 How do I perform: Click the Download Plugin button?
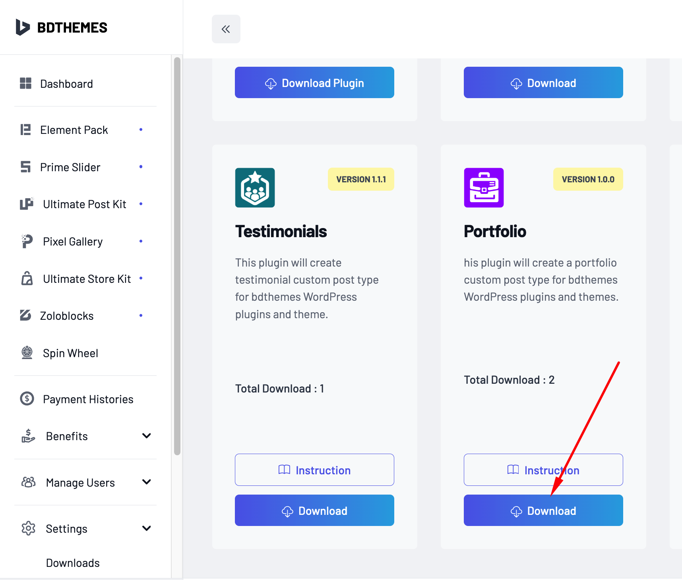coord(314,83)
